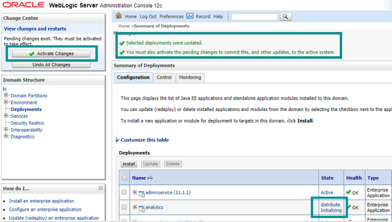Expand the analytics deployment row
The height and width of the screenshot is (222, 392).
135,207
